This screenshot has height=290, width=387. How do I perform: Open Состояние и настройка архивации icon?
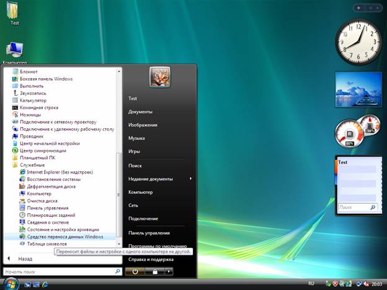[x=22, y=229]
